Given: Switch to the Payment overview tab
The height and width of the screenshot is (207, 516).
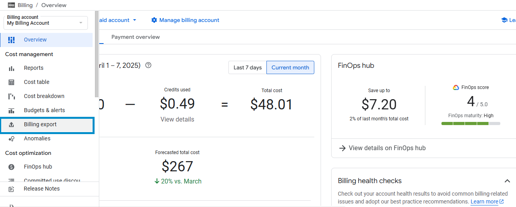Looking at the screenshot, I should click(135, 37).
